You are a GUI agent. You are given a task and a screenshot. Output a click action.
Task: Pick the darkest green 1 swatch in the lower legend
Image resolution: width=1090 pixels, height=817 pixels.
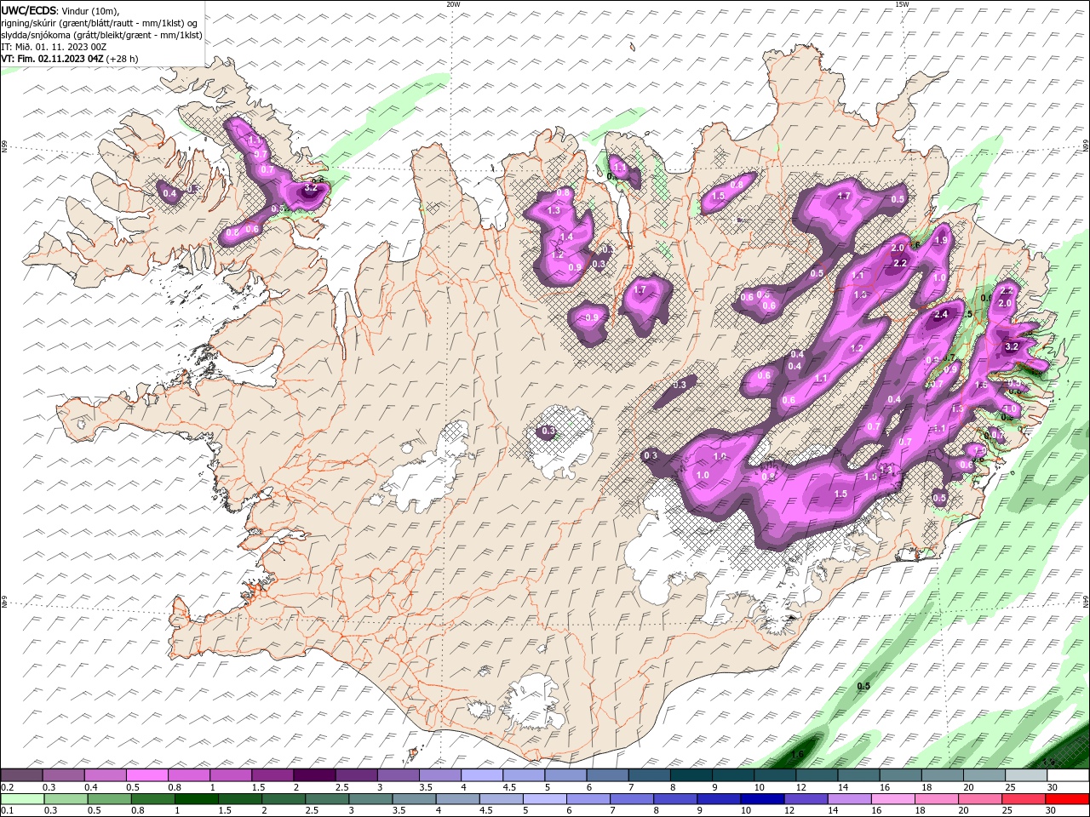[x=196, y=799]
